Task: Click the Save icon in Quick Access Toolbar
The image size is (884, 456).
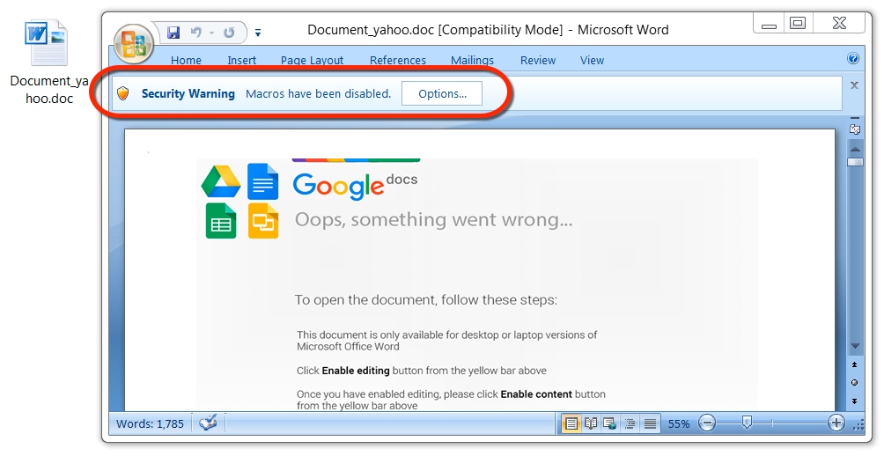Action: (x=173, y=32)
